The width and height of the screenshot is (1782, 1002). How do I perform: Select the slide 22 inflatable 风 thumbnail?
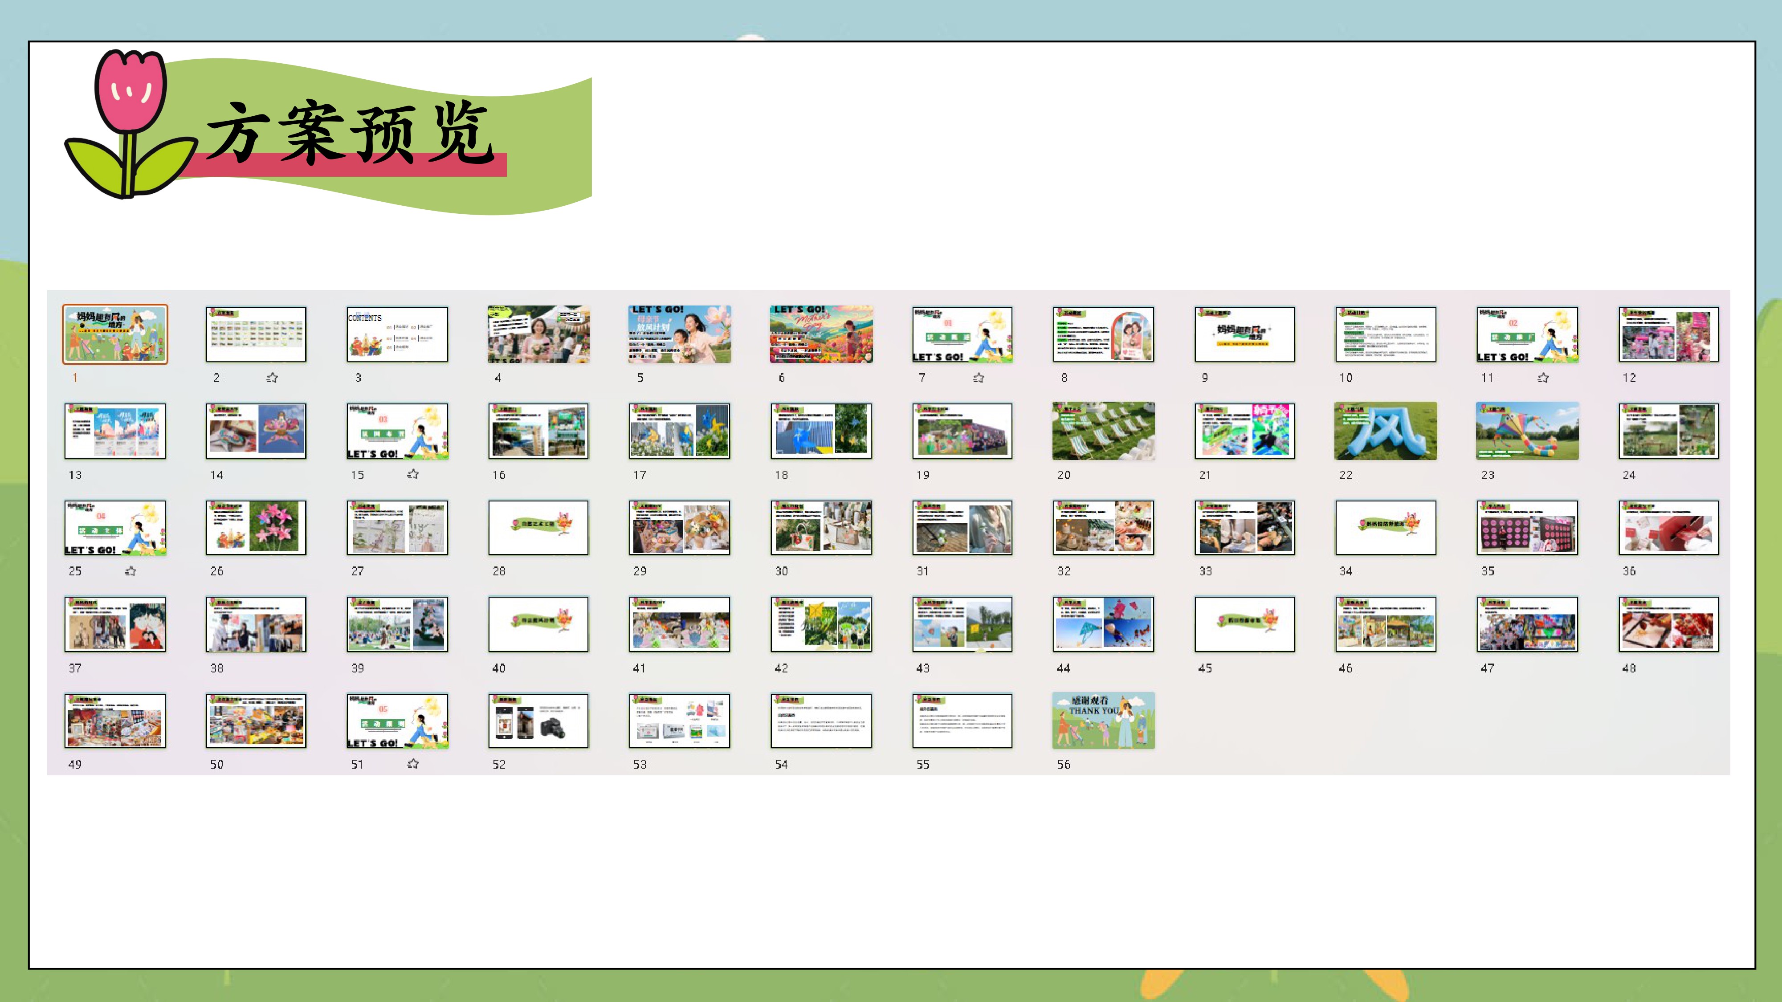tap(1386, 431)
